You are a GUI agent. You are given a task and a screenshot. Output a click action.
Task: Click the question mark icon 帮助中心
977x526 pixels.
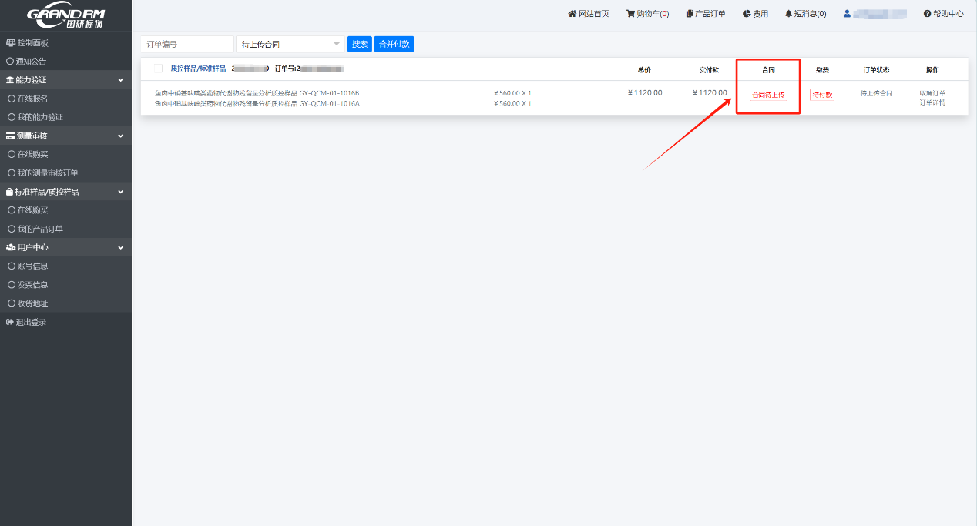click(927, 14)
